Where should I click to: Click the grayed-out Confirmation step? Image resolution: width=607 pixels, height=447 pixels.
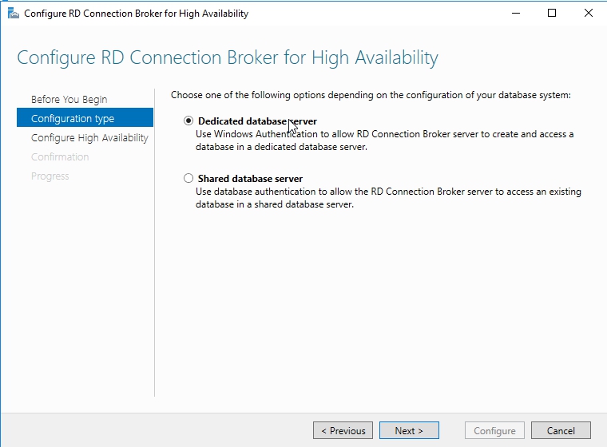click(x=60, y=156)
